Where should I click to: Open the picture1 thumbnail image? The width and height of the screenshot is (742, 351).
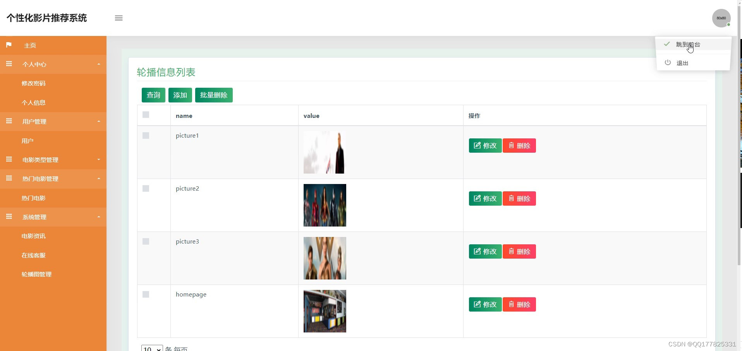click(x=325, y=152)
